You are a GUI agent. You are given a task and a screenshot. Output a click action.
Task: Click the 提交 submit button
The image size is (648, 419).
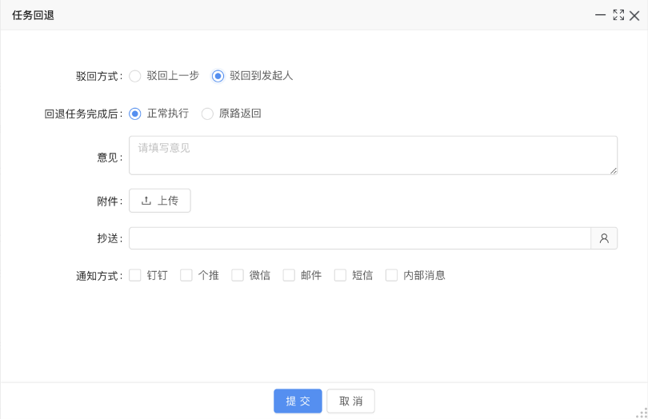point(298,401)
